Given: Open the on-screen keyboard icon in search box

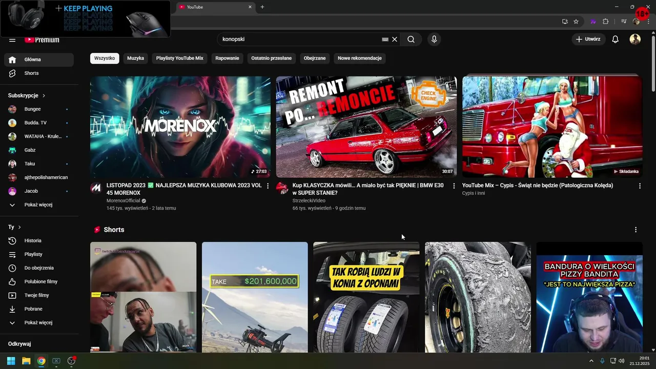Looking at the screenshot, I should pyautogui.click(x=385, y=39).
